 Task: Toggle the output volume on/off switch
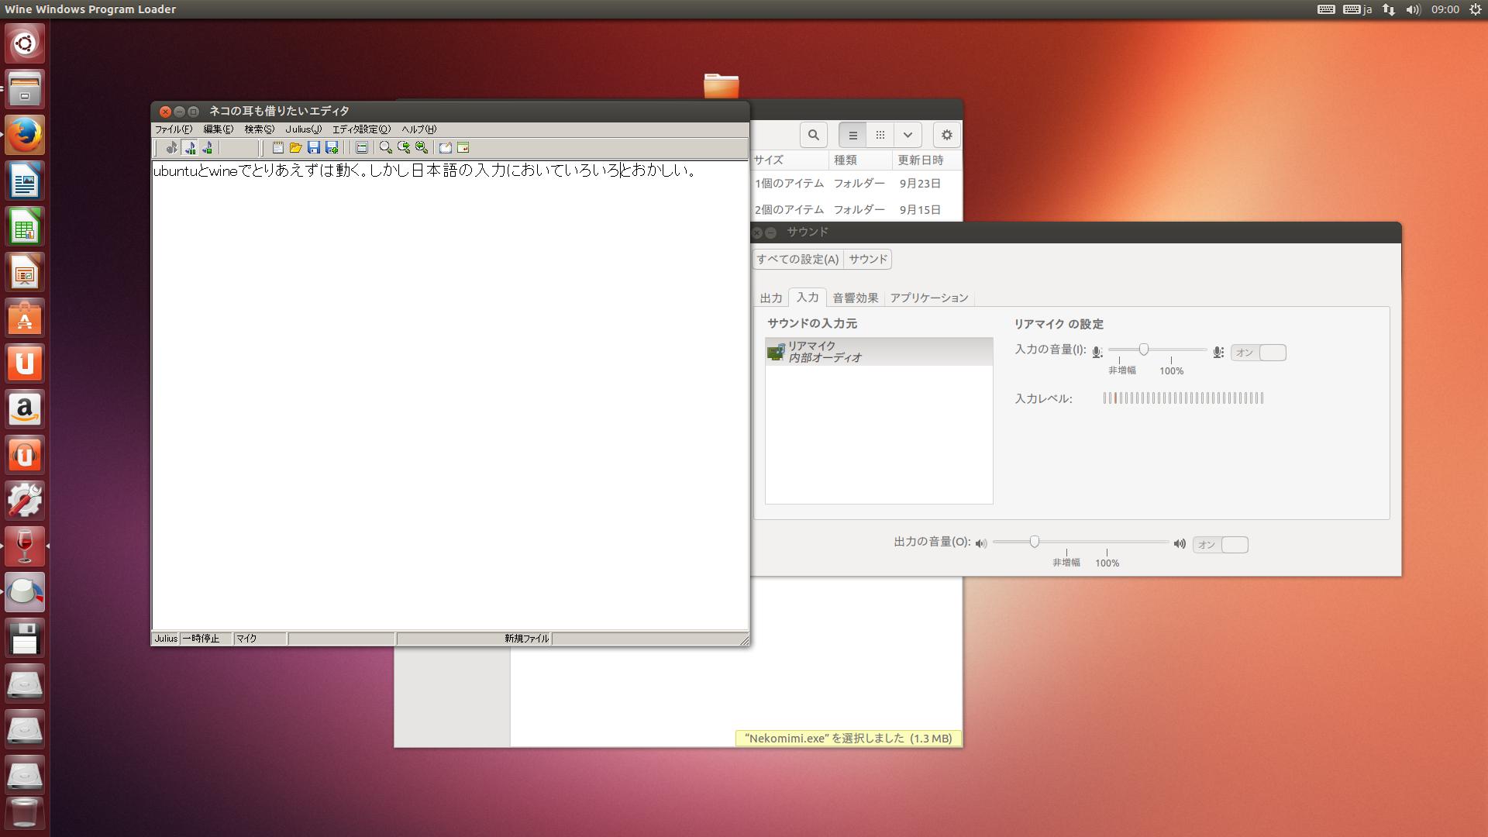[1220, 545]
